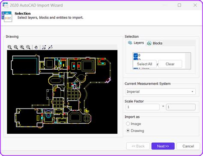The width and height of the screenshot is (203, 156).
Task: Switch to the Blocks tab
Action: click(x=155, y=43)
